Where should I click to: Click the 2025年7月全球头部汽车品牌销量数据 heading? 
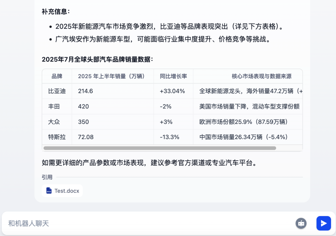(x=97, y=59)
